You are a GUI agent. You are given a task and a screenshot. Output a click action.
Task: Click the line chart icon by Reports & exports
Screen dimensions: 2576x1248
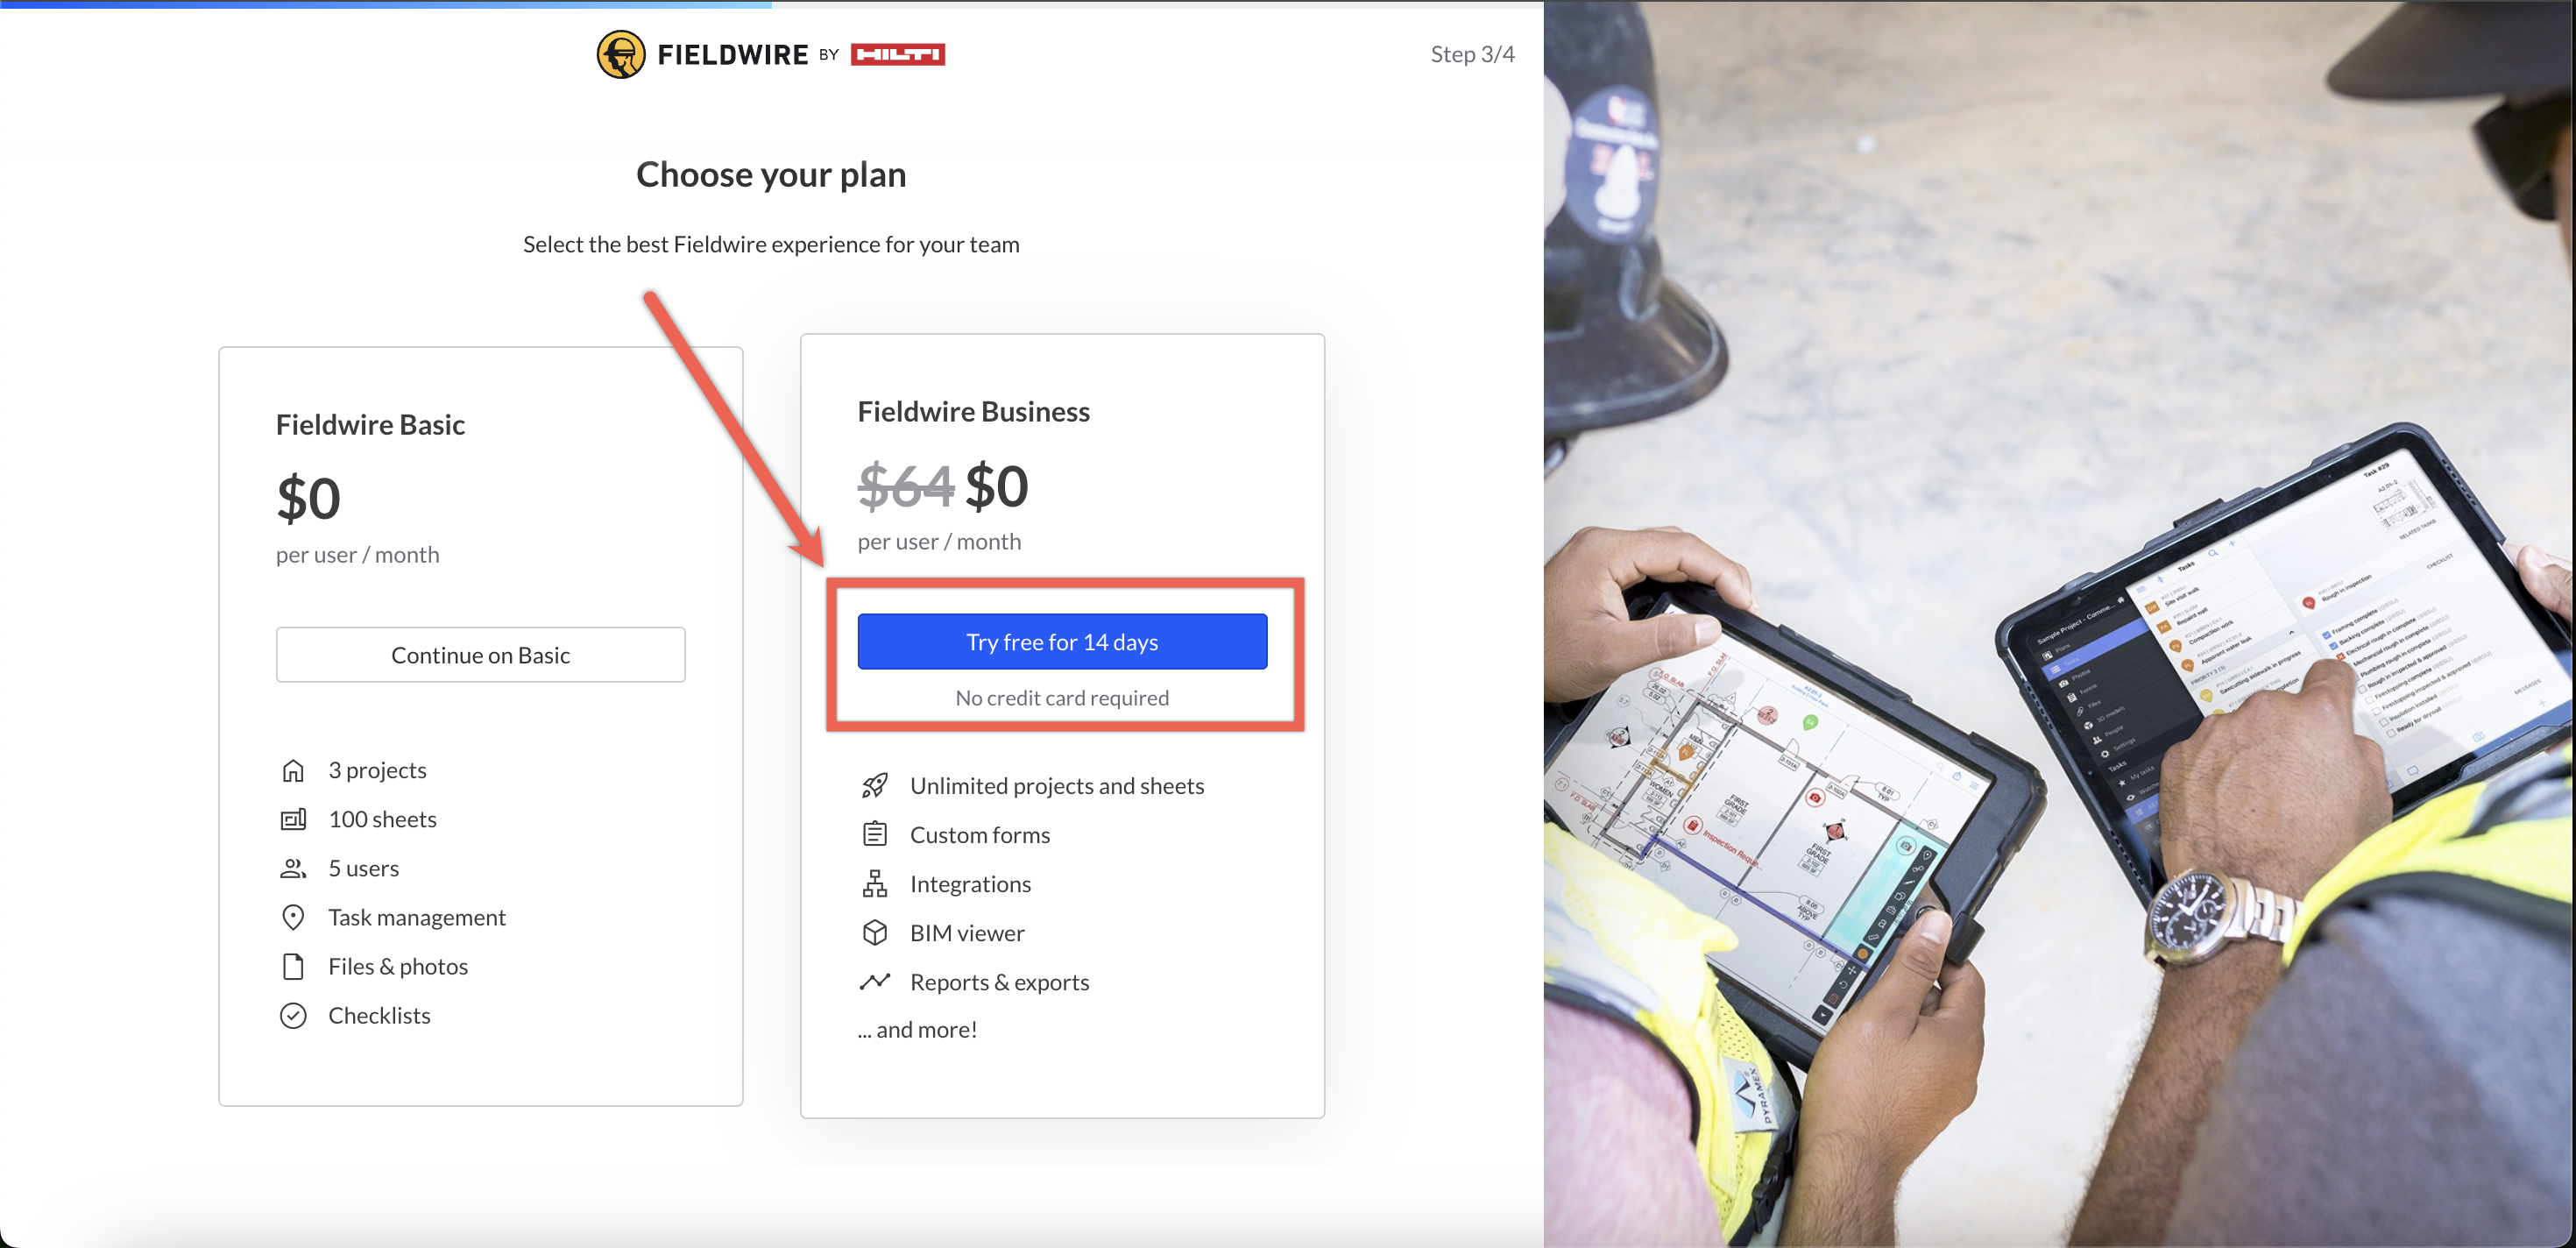tap(875, 982)
